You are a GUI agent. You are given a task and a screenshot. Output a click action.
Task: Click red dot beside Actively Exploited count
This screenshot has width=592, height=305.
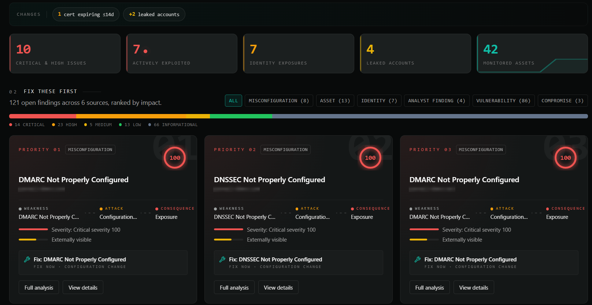pyautogui.click(x=145, y=51)
